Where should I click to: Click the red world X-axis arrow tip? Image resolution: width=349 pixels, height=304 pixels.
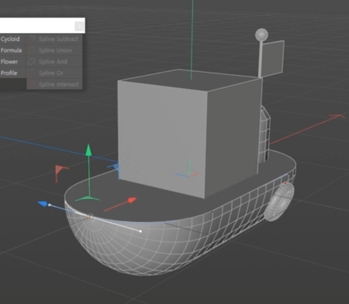pos(337,116)
